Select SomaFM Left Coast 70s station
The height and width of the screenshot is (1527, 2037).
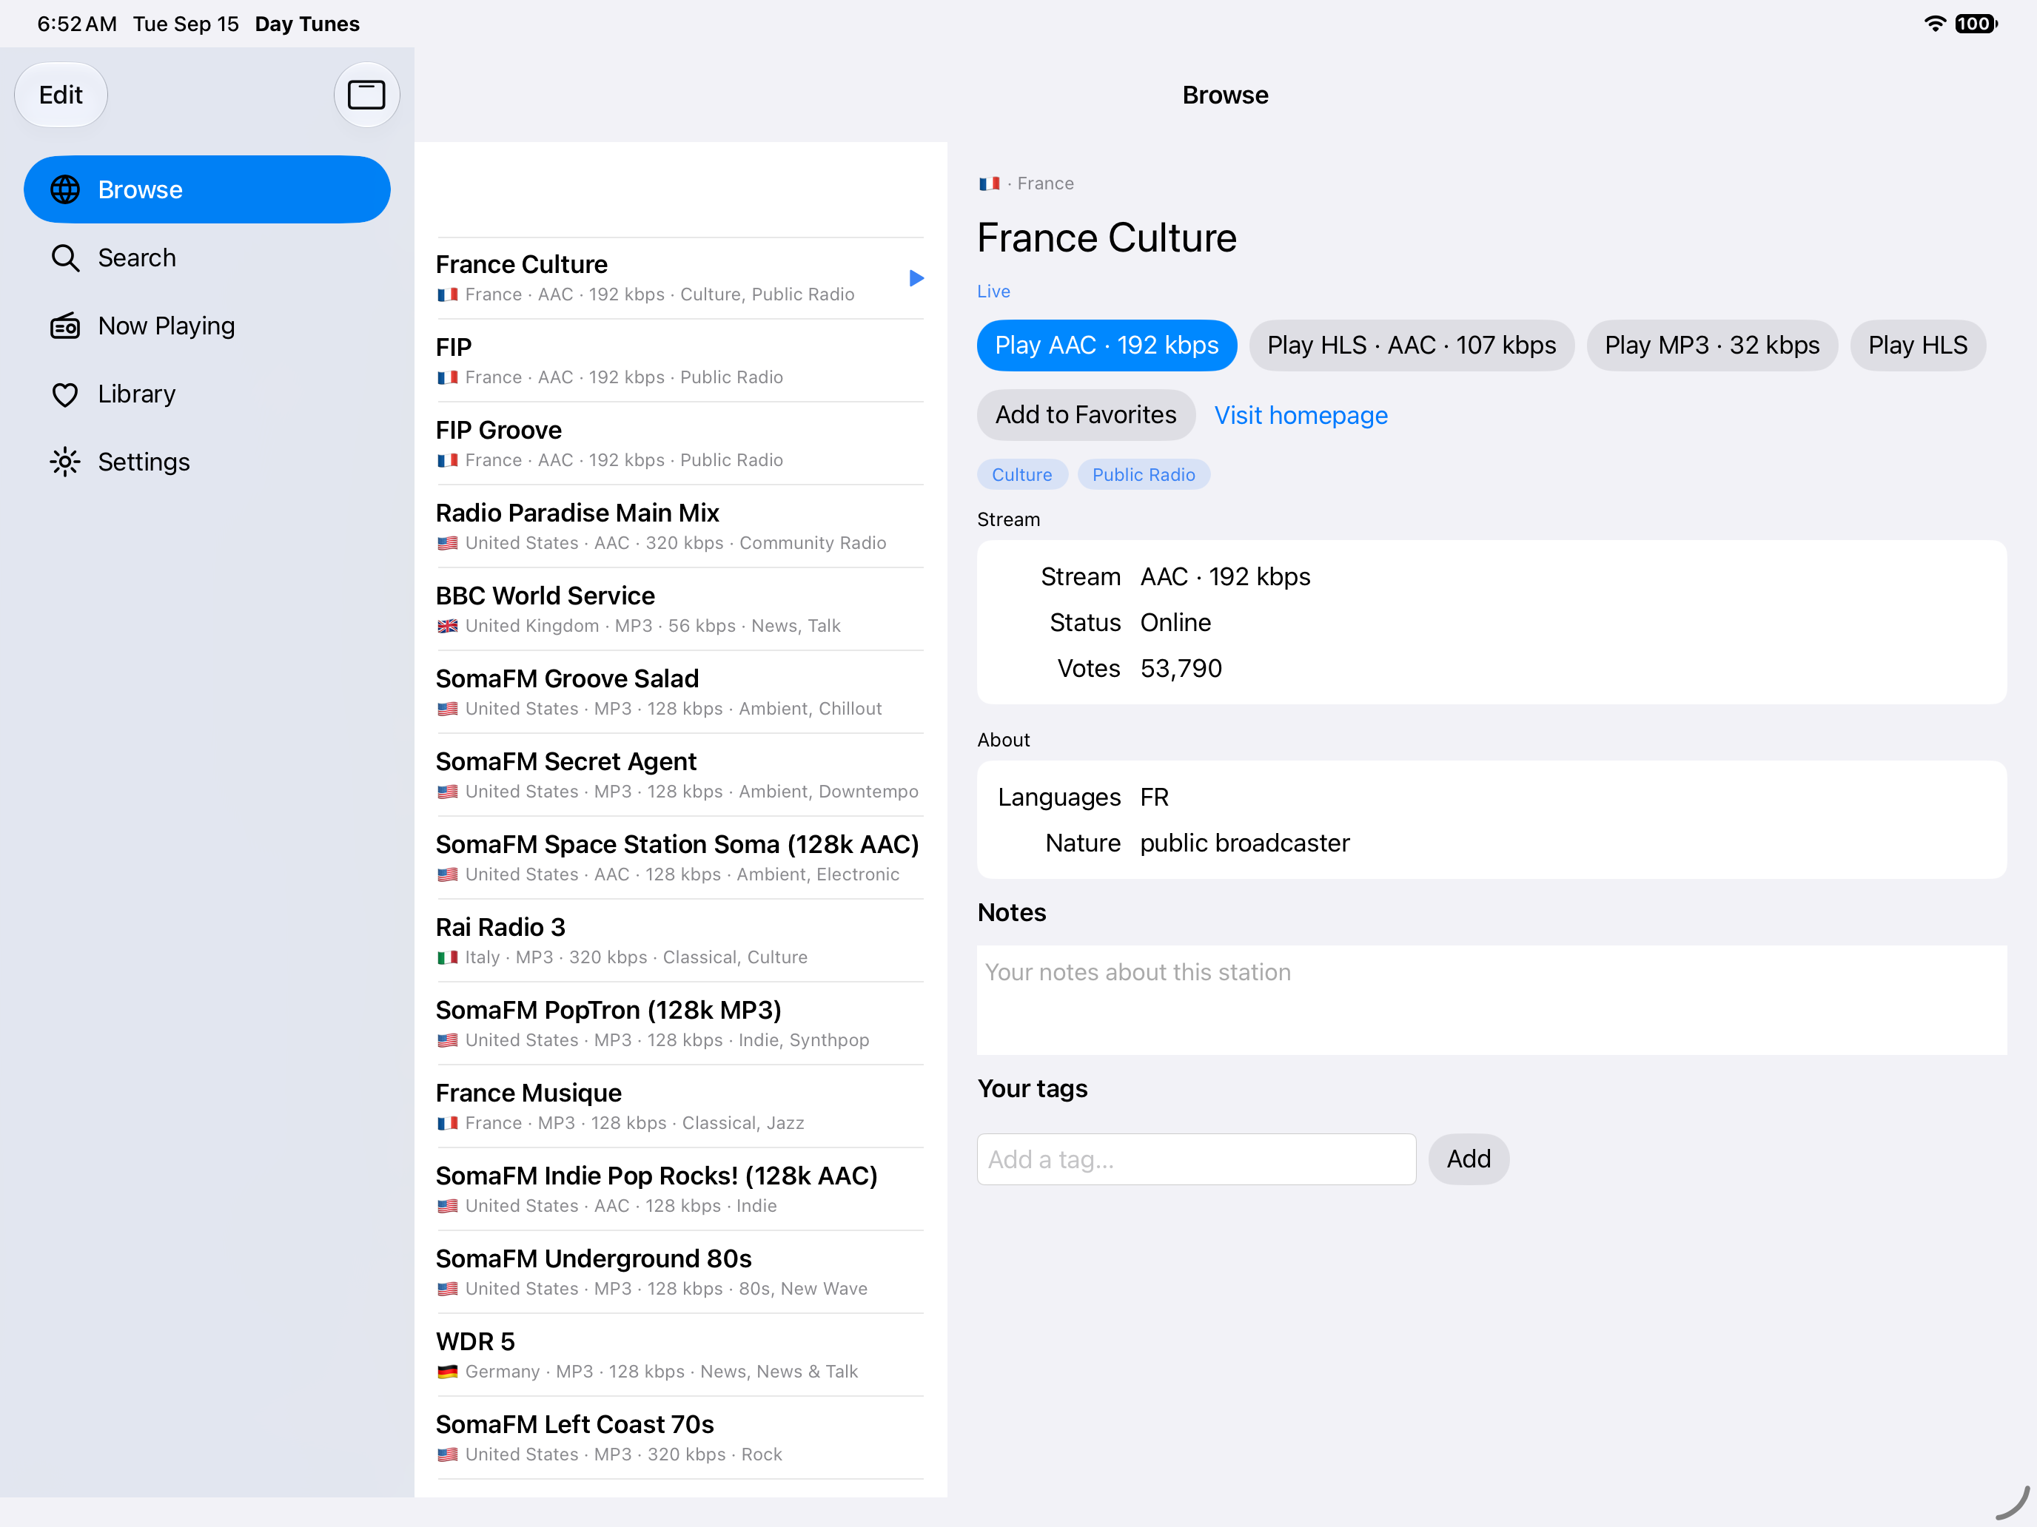(x=679, y=1437)
